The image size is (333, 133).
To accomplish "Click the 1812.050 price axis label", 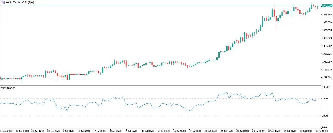I will pyautogui.click(x=326, y=62).
